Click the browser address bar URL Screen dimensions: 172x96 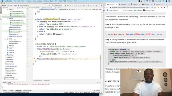coord(131,7)
